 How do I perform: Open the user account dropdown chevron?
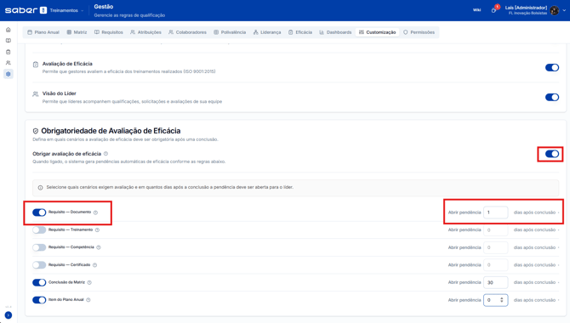tap(564, 10)
